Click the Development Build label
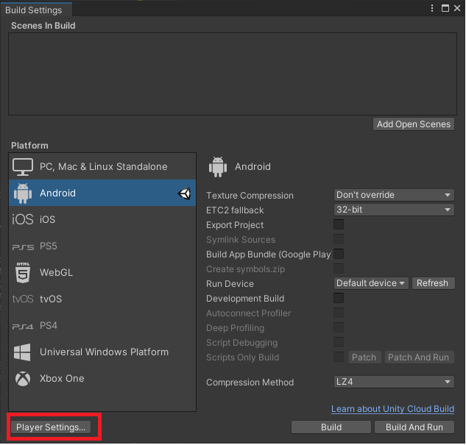The image size is (466, 445). coord(245,299)
